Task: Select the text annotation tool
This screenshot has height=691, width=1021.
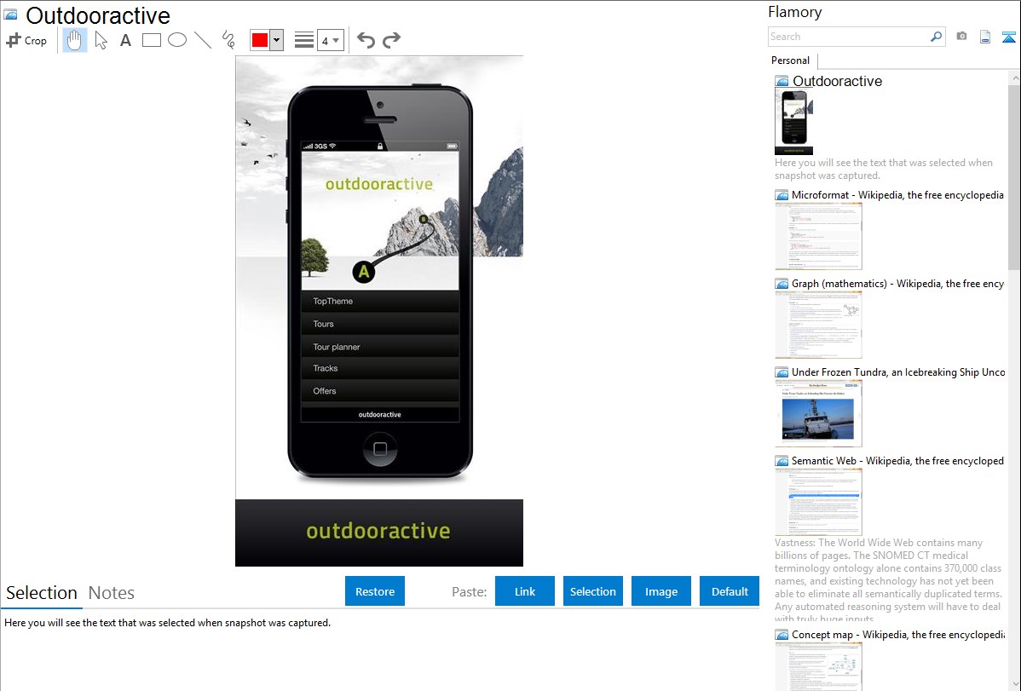Action: (125, 40)
